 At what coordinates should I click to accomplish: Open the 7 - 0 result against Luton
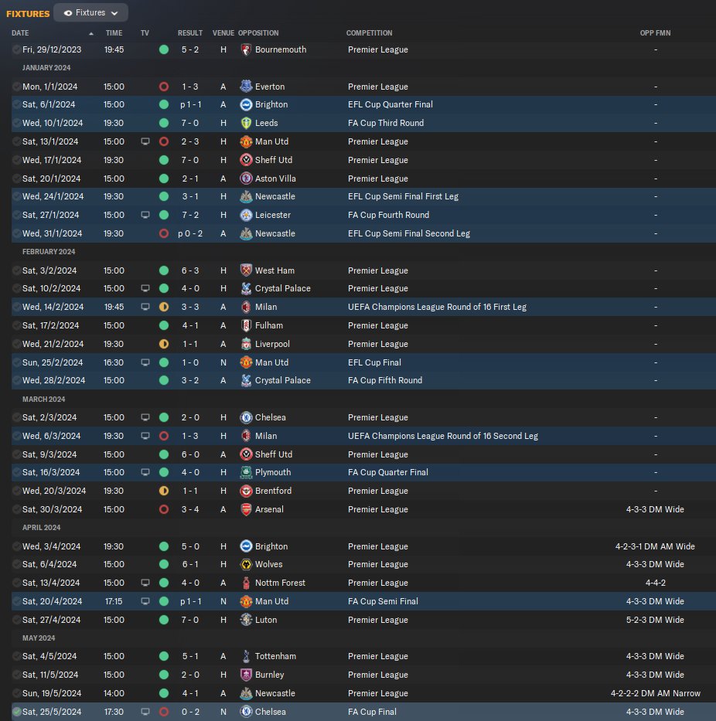pyautogui.click(x=190, y=620)
